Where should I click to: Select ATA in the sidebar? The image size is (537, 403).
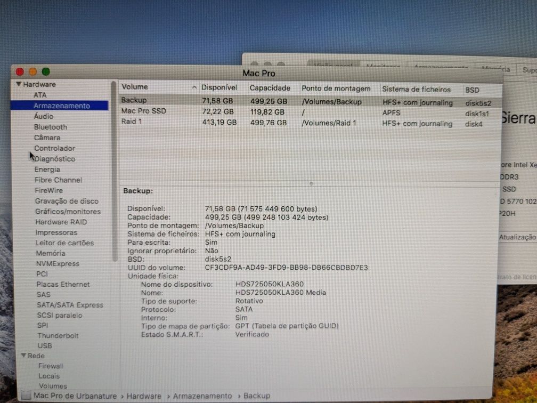[x=40, y=95]
